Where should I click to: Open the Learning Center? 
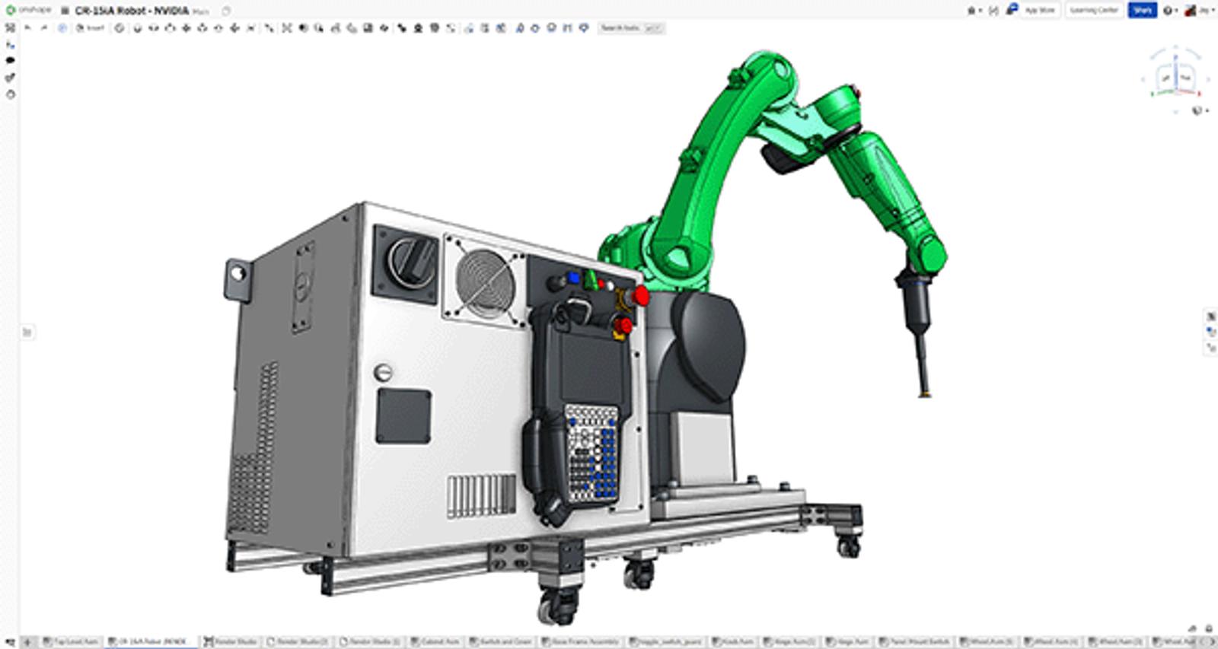tap(1094, 11)
